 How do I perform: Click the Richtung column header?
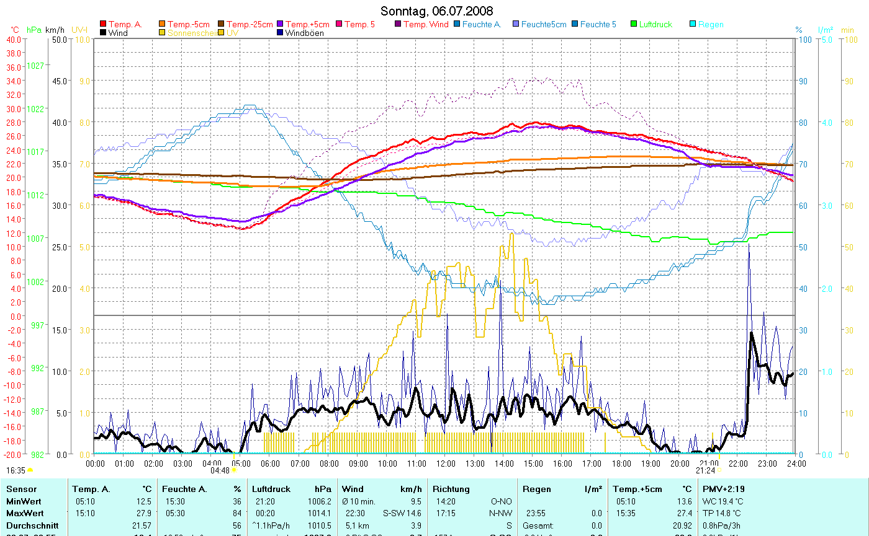pos(451,489)
